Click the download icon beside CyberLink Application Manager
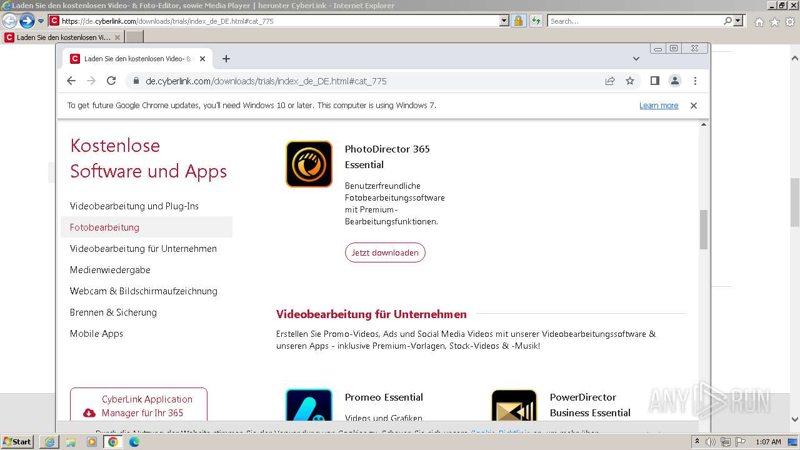 coord(89,413)
